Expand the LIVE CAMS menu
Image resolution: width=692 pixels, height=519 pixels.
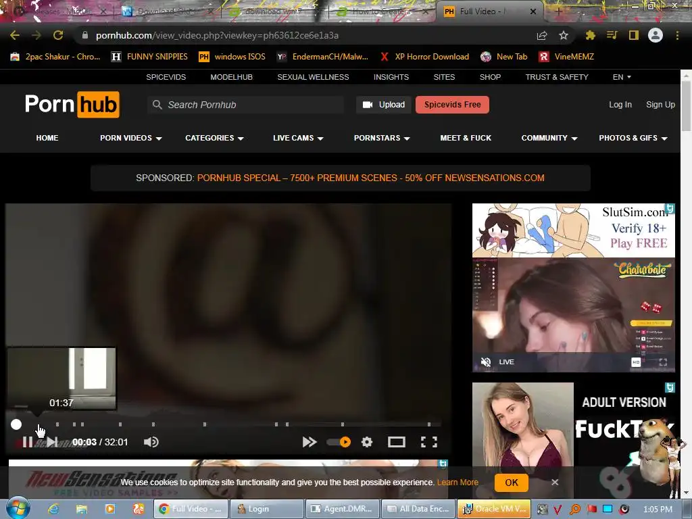pos(298,138)
